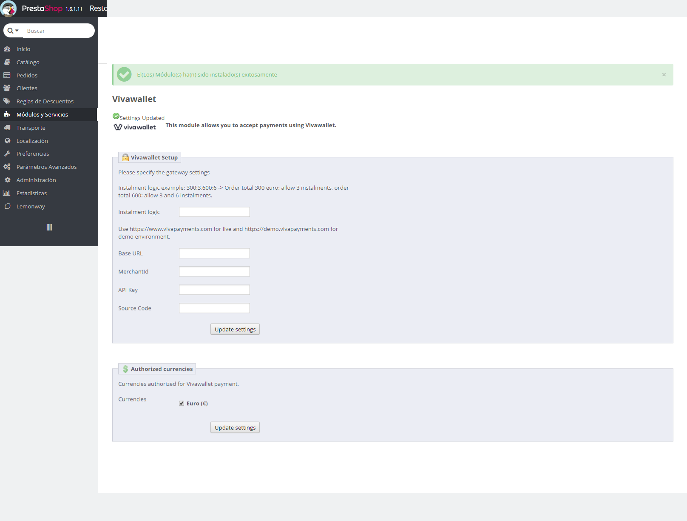Click the Administración gear icon
687x521 pixels.
[x=7, y=180]
